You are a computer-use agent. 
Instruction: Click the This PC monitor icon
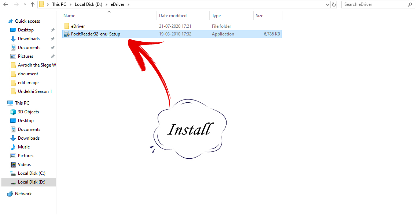coord(10,103)
